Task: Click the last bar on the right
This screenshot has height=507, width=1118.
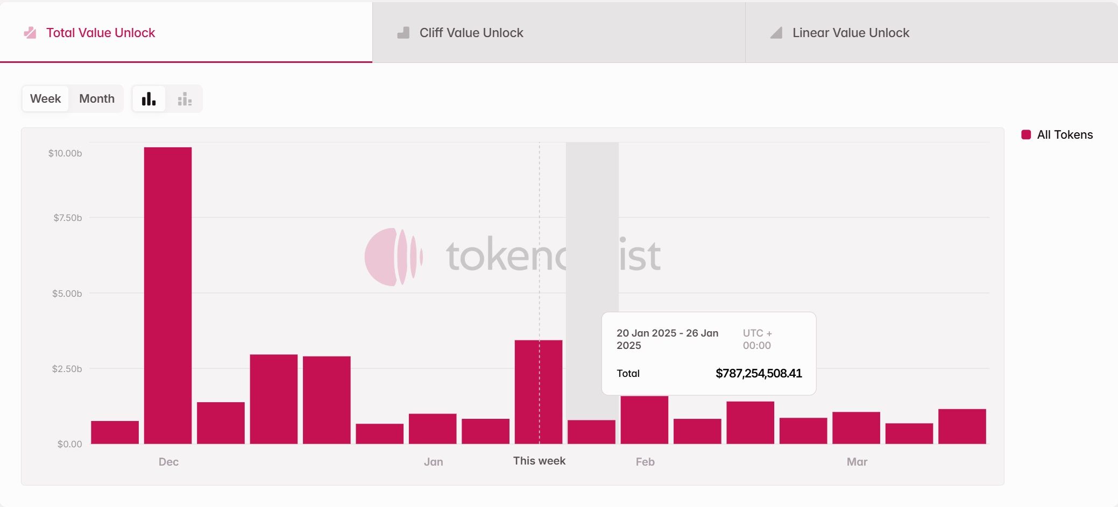Action: point(962,426)
